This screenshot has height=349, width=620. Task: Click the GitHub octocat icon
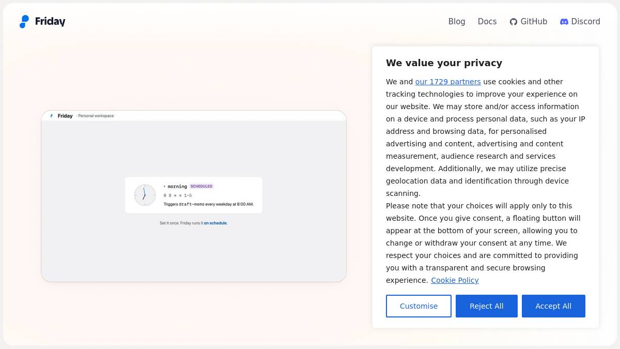[514, 22]
